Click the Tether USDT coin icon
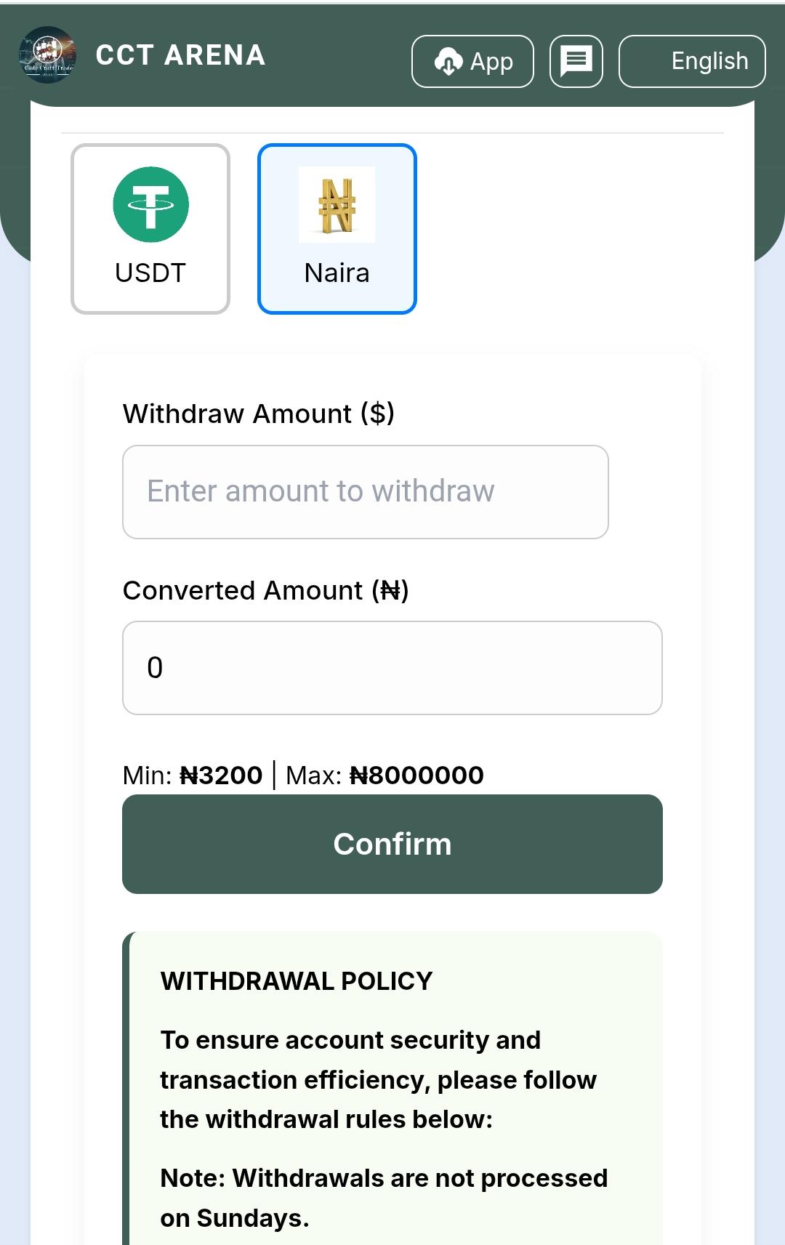Screen dimensions: 785x1245 coord(150,204)
